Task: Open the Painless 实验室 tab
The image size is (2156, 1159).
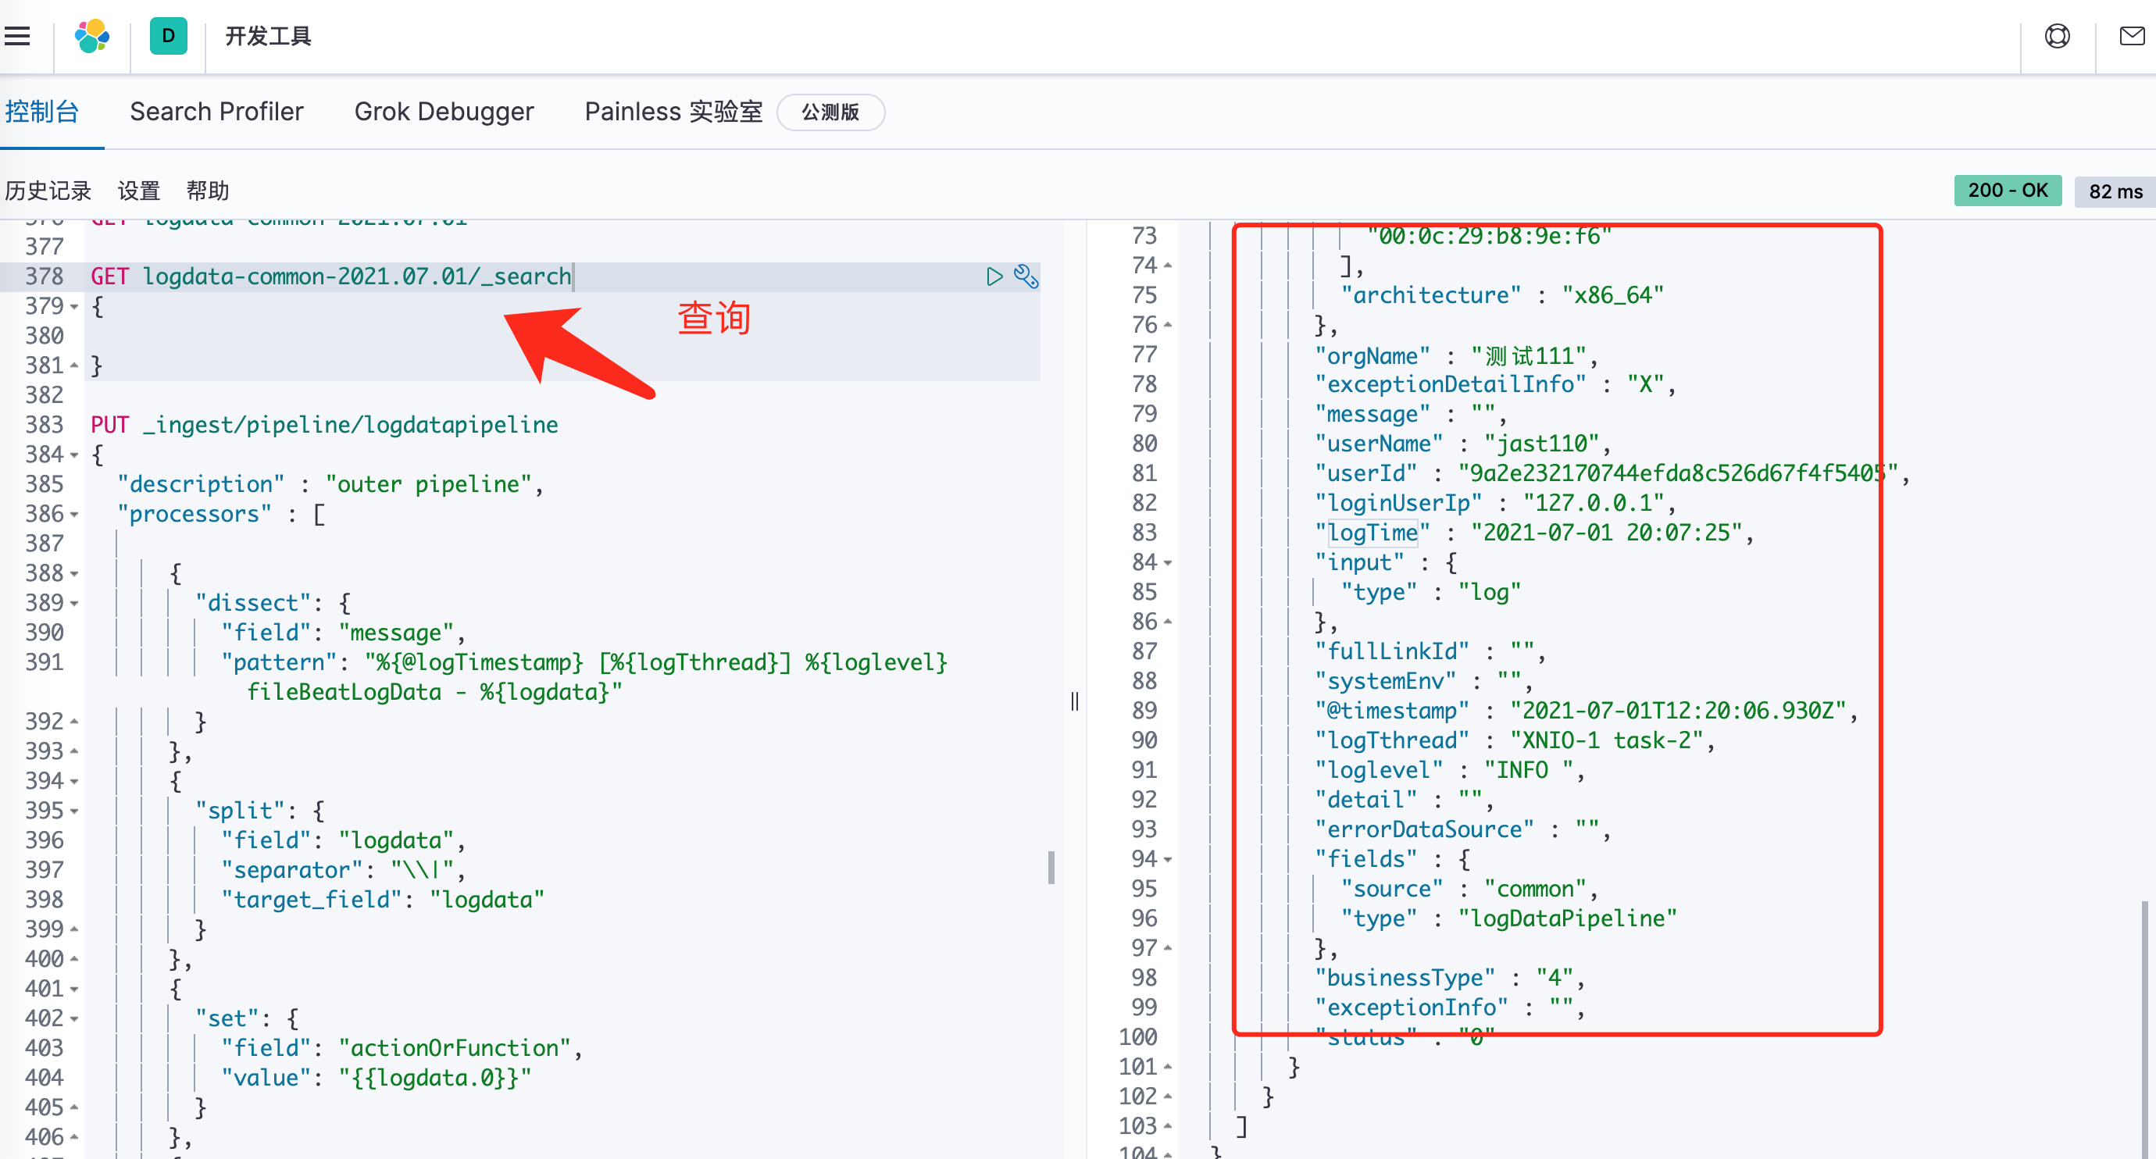Action: [x=673, y=112]
